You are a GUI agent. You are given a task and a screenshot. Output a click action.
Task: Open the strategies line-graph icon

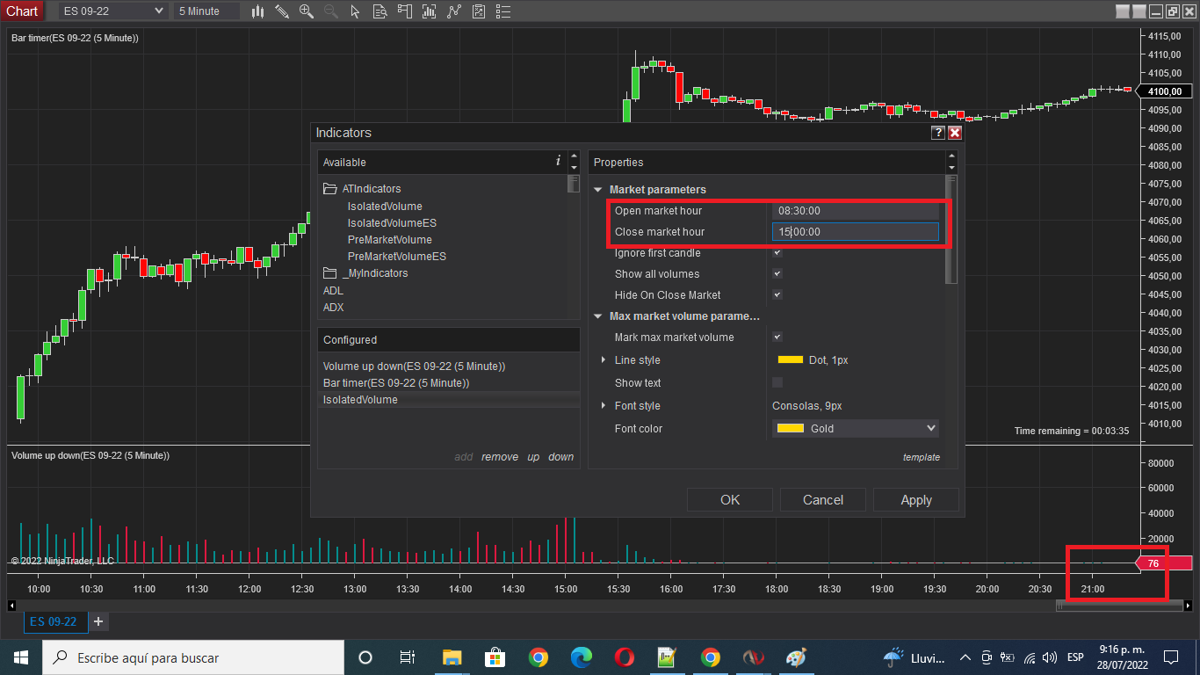453,11
